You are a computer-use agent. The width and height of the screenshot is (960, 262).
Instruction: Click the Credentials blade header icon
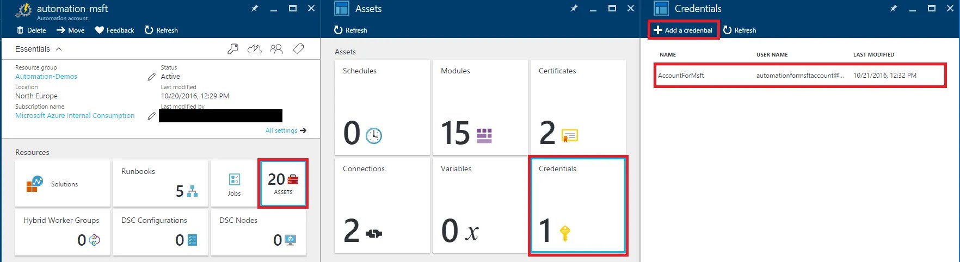[x=661, y=8]
